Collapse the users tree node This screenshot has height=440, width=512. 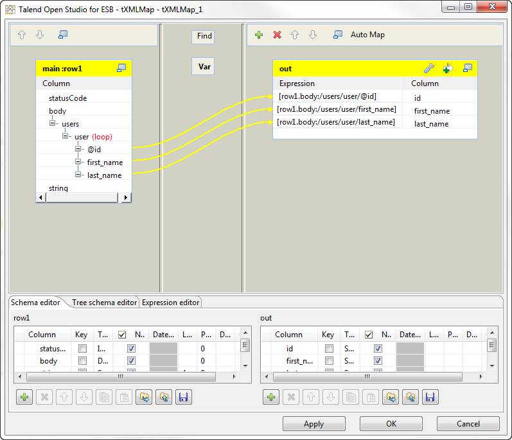tap(53, 124)
